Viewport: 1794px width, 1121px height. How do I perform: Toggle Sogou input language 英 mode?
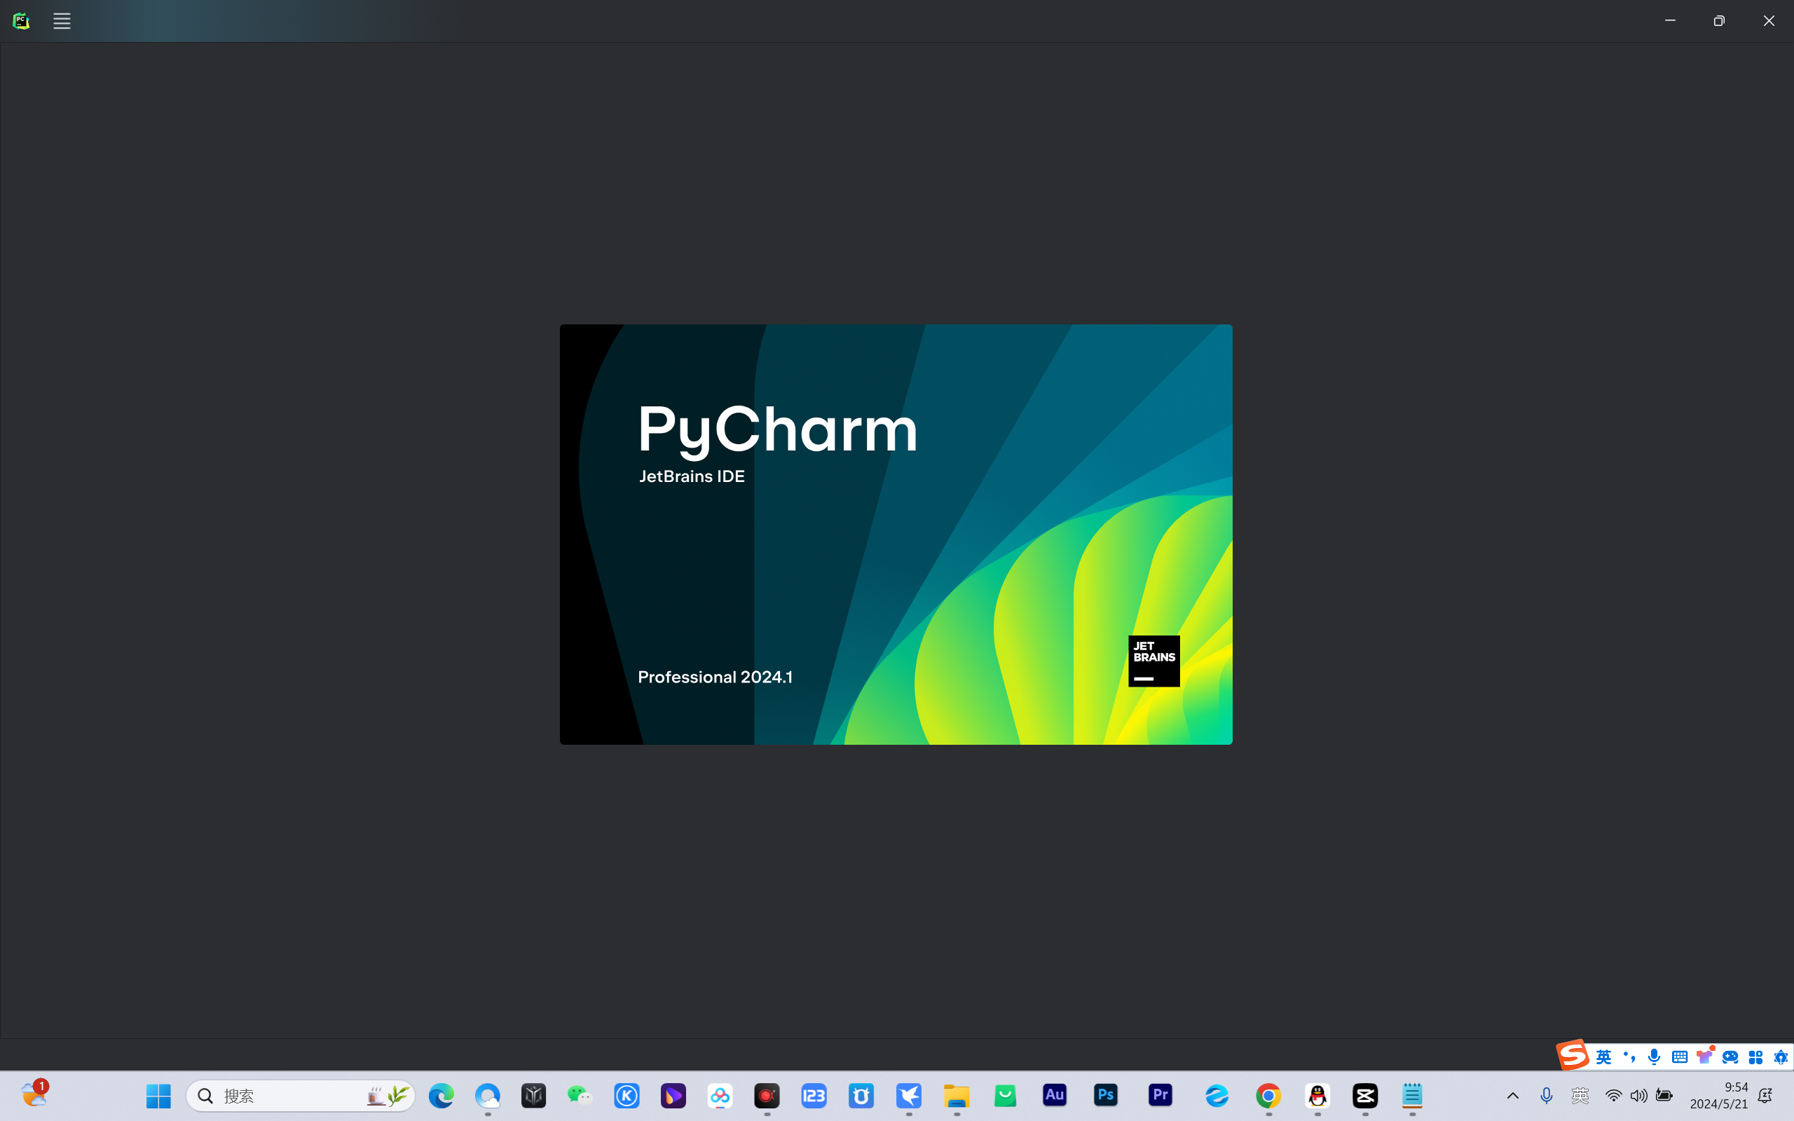(x=1603, y=1057)
